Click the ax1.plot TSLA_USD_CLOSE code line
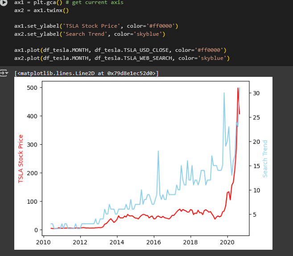 (120, 50)
